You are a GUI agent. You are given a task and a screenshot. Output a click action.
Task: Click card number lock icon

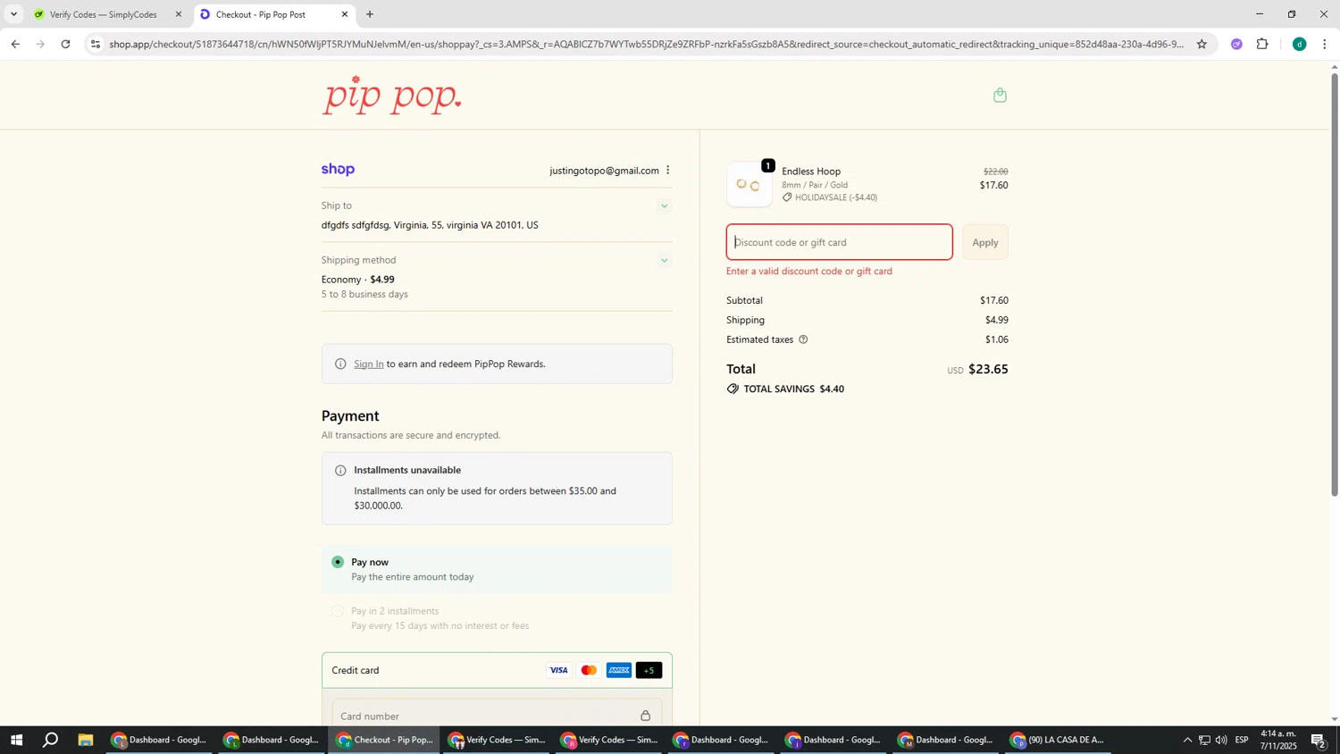(x=646, y=716)
